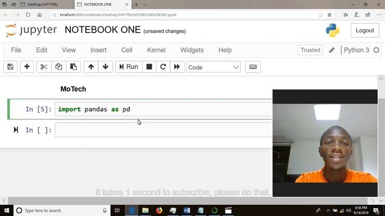Click the kernel idle circle indicator
This screenshot has width=385, height=216.
[376, 50]
